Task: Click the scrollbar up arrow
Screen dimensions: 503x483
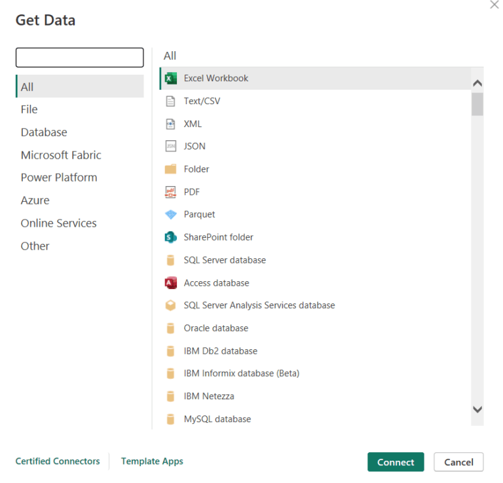Action: 477,83
